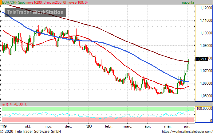Click the RSI 0 scale label
Screen dimensions: 213x134
point(211,121)
